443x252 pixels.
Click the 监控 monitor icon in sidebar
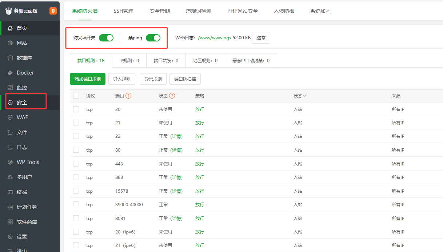[10, 88]
